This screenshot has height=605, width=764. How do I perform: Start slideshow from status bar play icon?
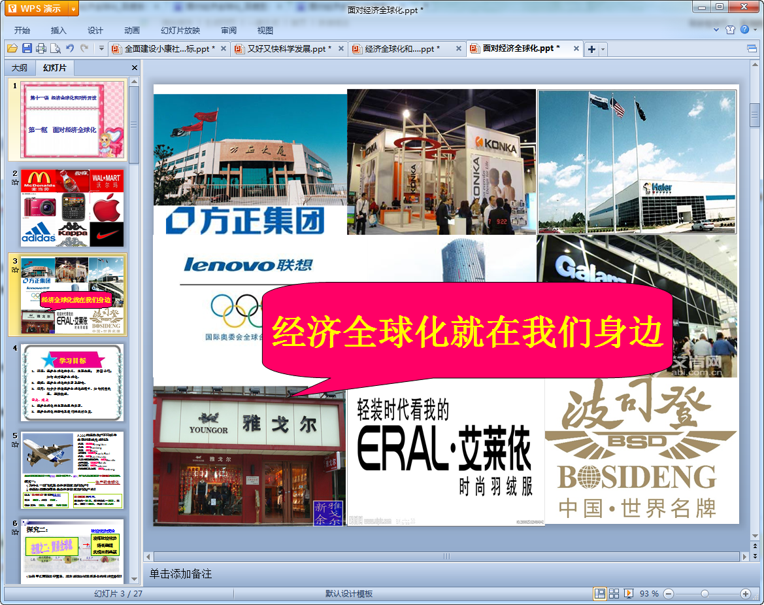tap(629, 593)
